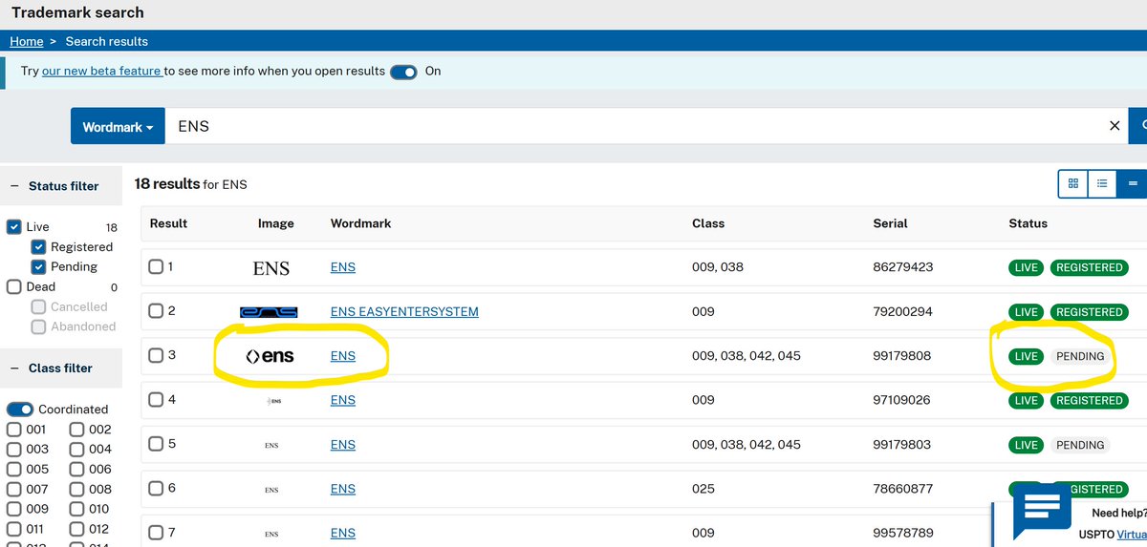The width and height of the screenshot is (1147, 547).
Task: Check class 011 filter
Action: point(14,529)
